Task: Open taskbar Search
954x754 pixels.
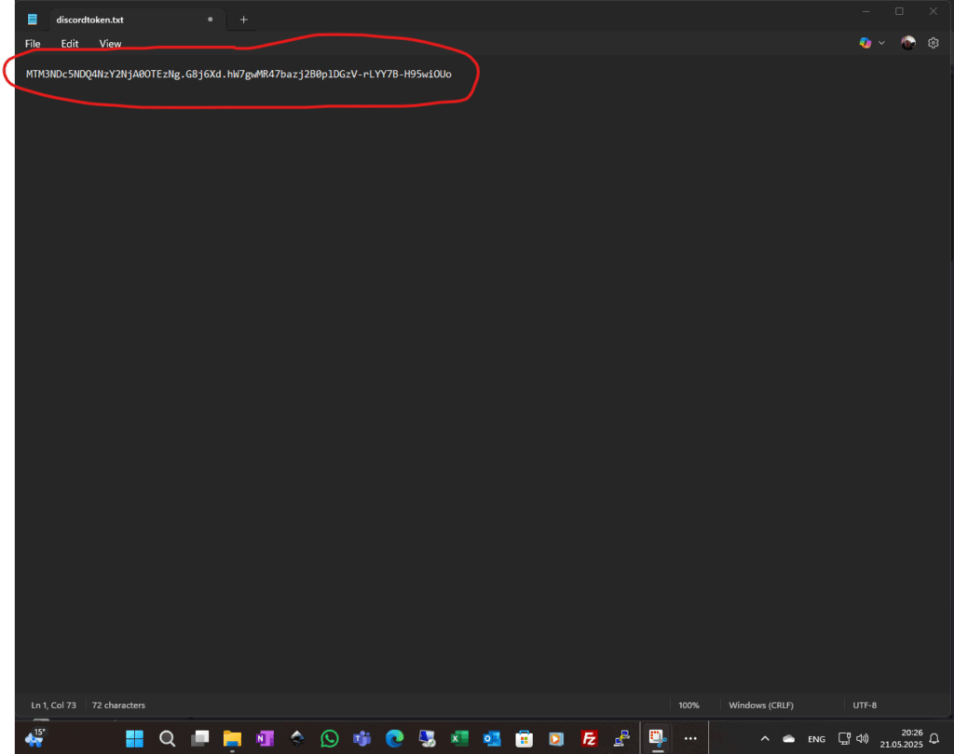Action: pyautogui.click(x=168, y=739)
